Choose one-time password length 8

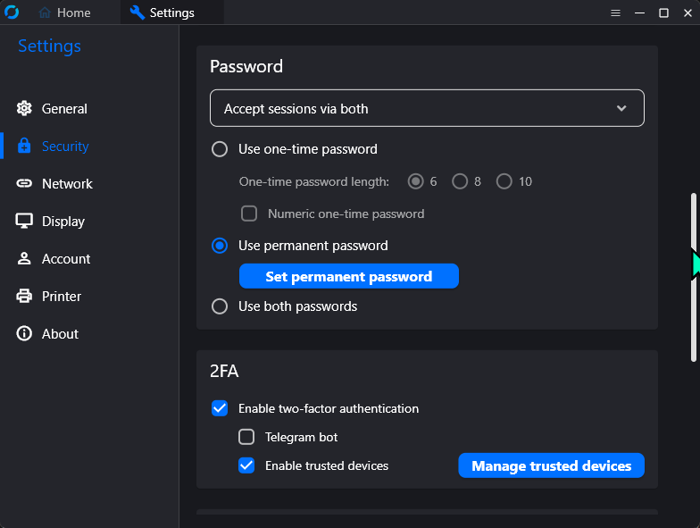point(460,181)
